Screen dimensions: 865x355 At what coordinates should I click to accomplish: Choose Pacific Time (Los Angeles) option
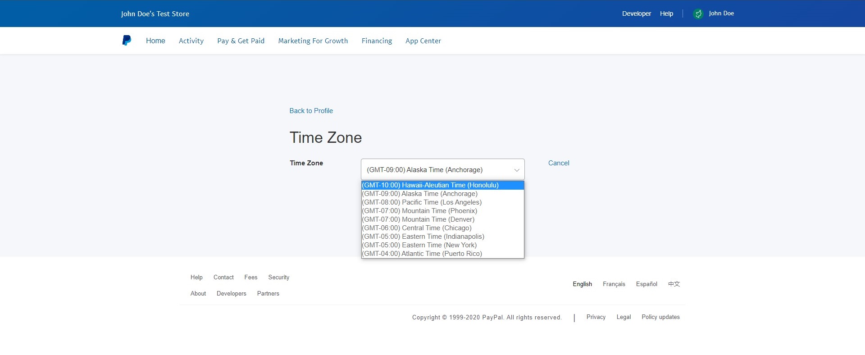point(422,202)
